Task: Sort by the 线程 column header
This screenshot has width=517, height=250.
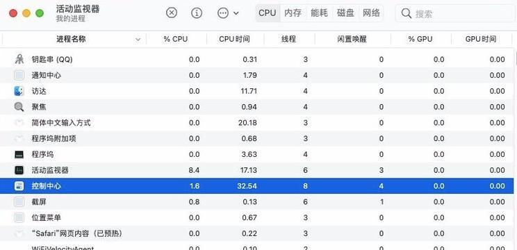Action: pos(289,39)
